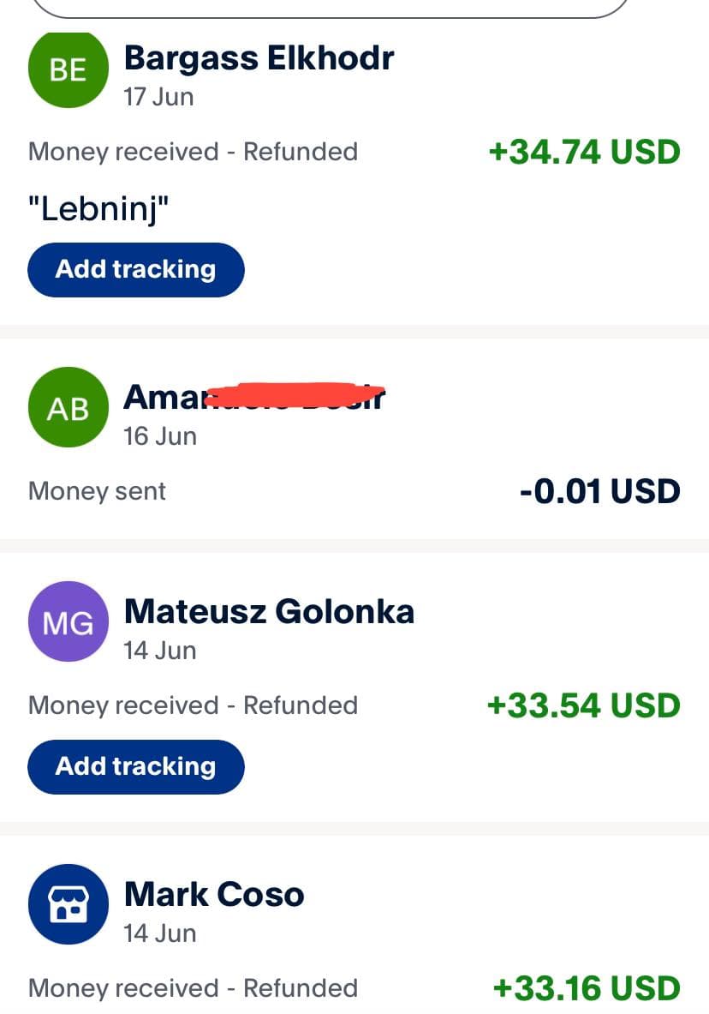709x1014 pixels.
Task: Tap the green AB avatar circle
Action: 68,407
